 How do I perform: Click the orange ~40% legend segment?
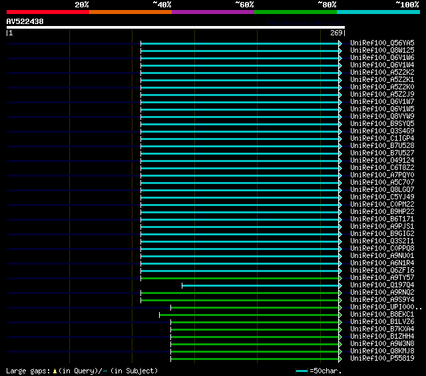(130, 12)
